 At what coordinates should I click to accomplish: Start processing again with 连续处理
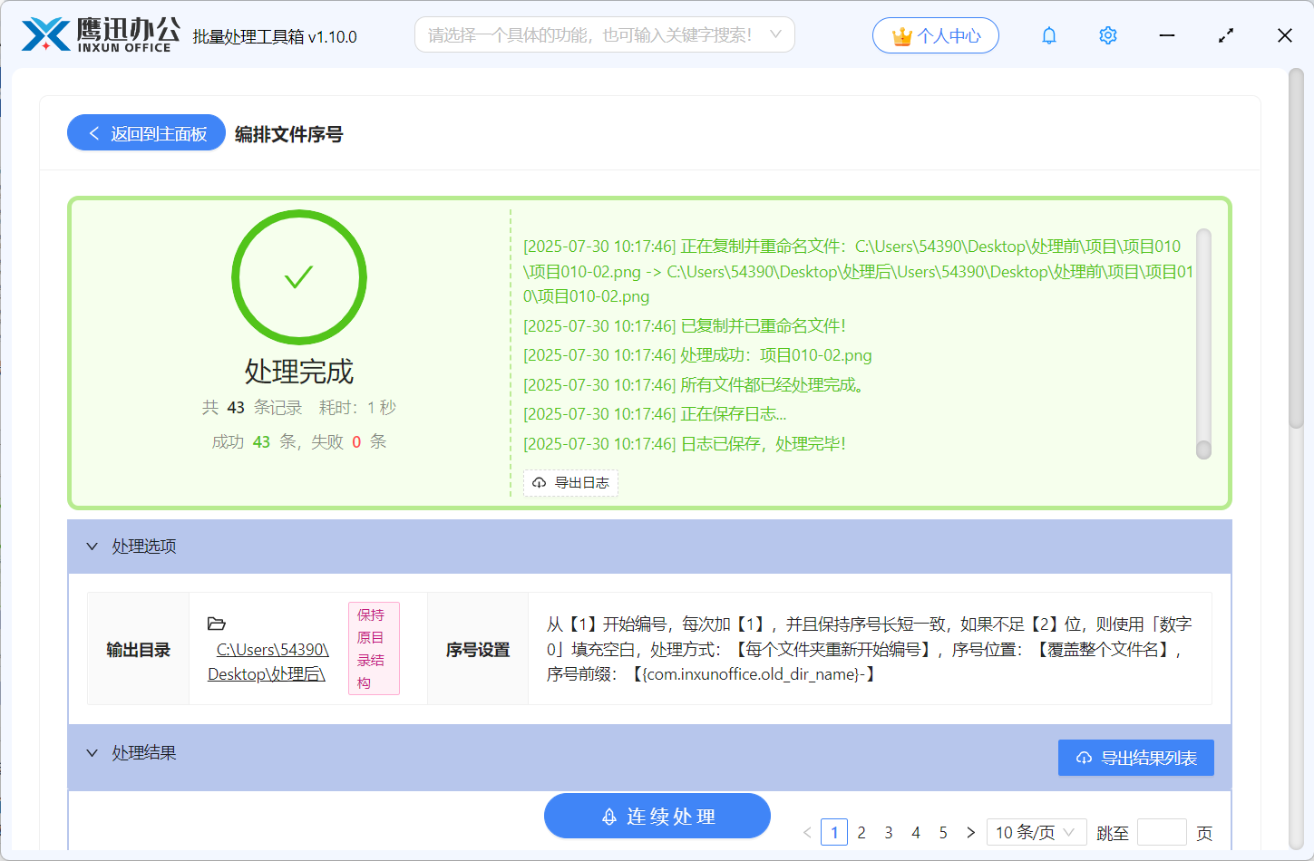pyautogui.click(x=657, y=816)
